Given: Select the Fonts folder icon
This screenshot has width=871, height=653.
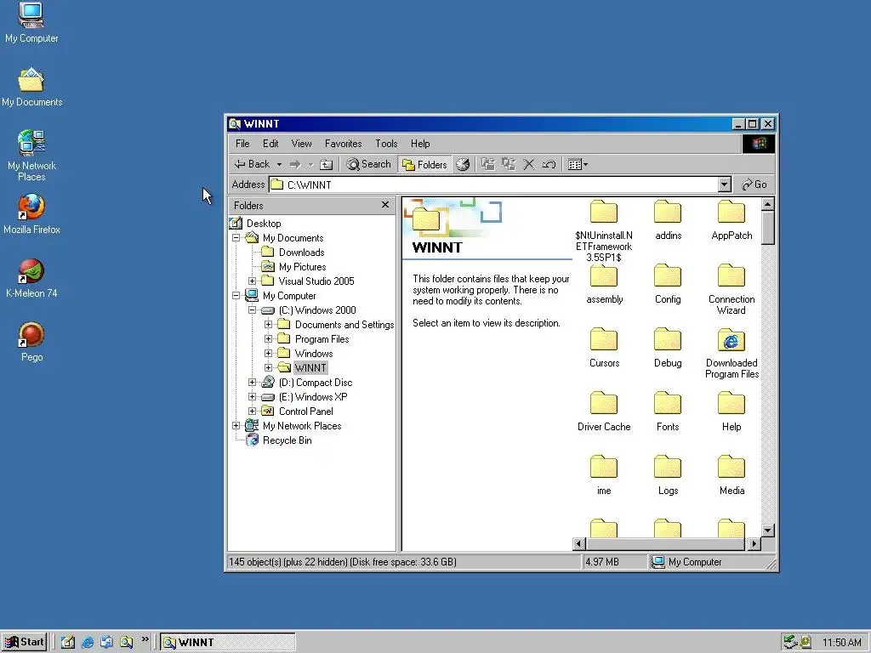Looking at the screenshot, I should point(668,404).
